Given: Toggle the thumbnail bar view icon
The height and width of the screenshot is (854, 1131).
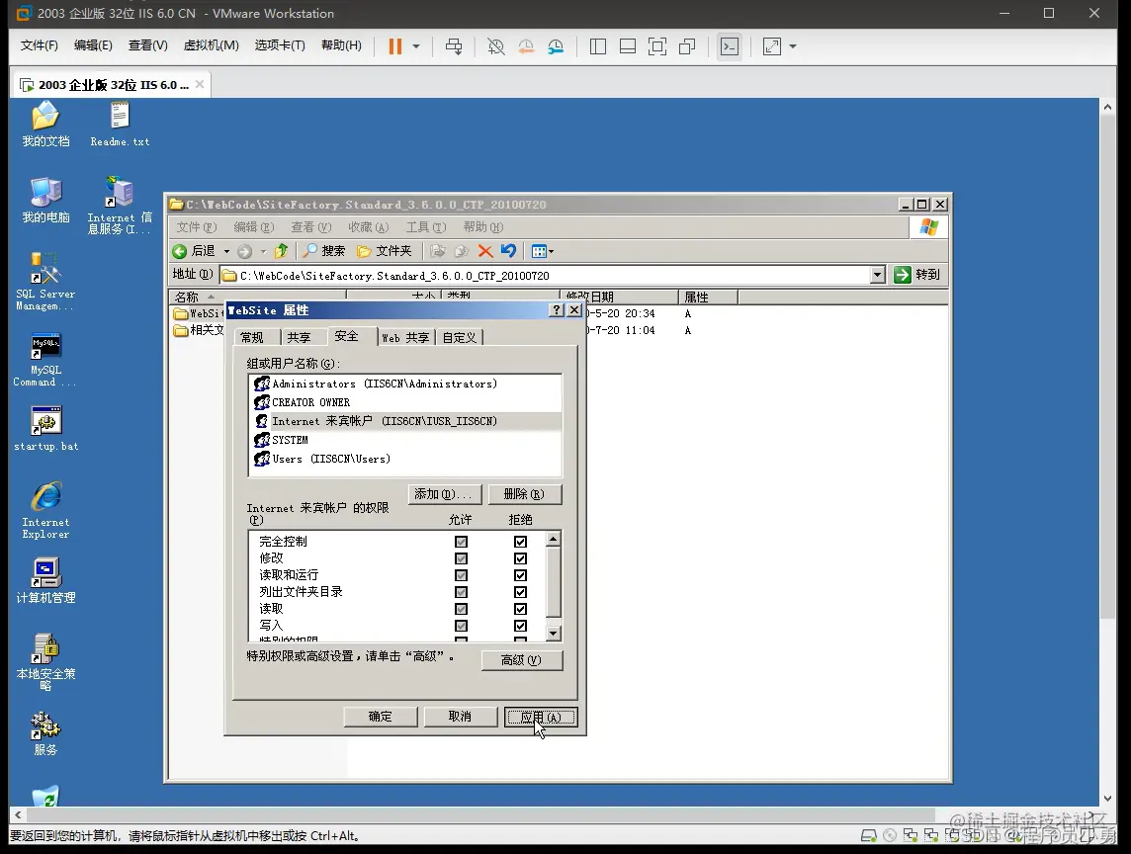Looking at the screenshot, I should coord(628,46).
